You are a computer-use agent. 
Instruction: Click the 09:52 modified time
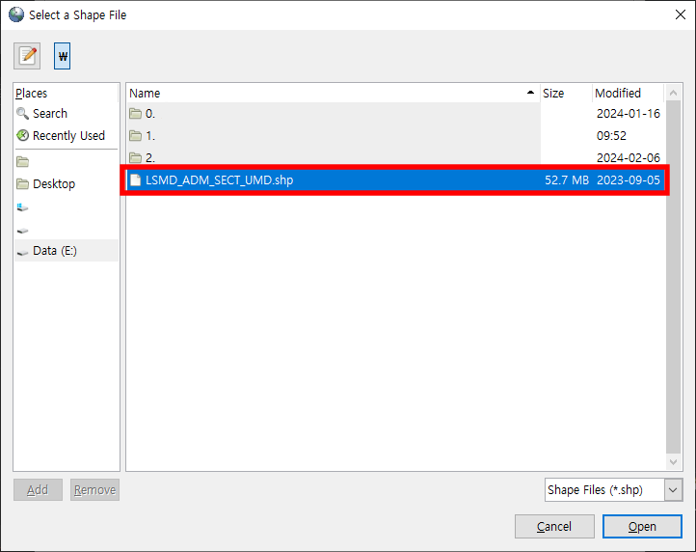[611, 136]
